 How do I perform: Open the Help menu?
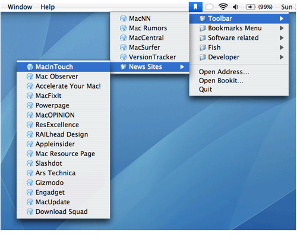pos(48,7)
